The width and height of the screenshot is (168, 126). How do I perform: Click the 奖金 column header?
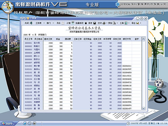tap(58, 39)
